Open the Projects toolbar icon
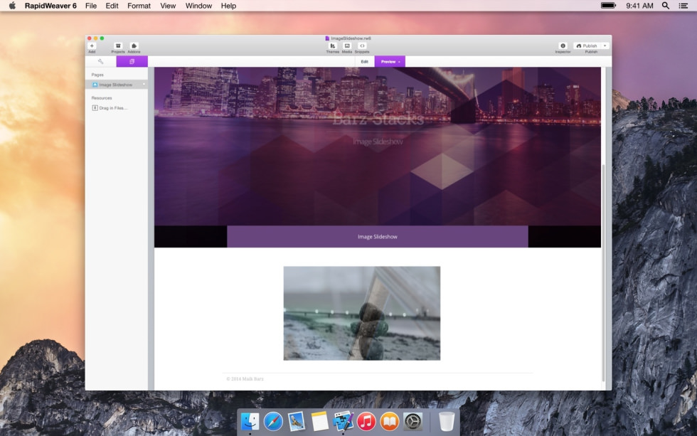The image size is (697, 436). (x=118, y=46)
